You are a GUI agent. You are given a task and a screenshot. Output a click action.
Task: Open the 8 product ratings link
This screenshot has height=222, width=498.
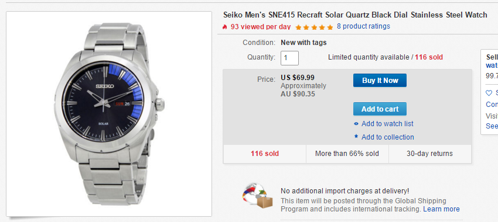tap(363, 26)
